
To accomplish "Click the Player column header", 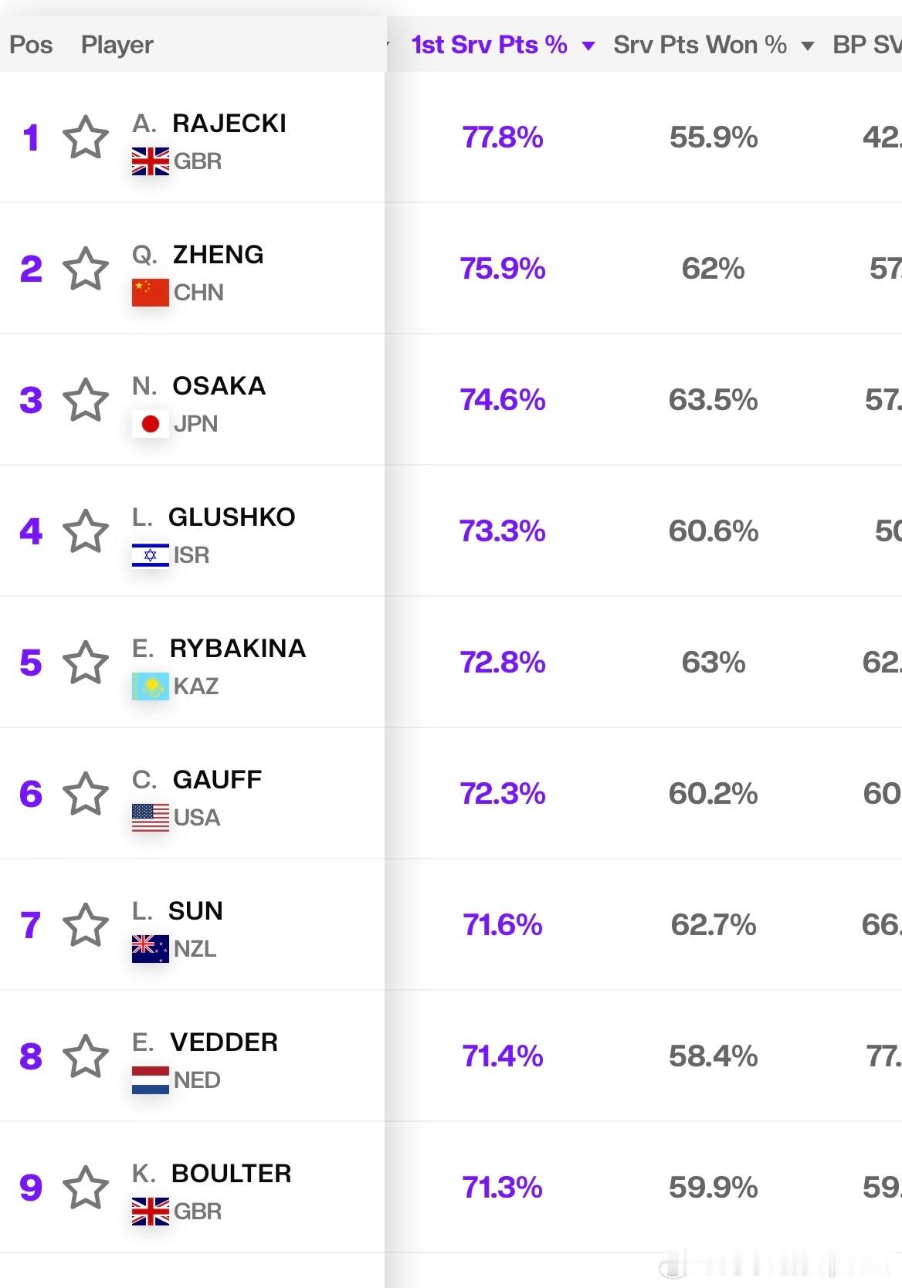I will 117,45.
